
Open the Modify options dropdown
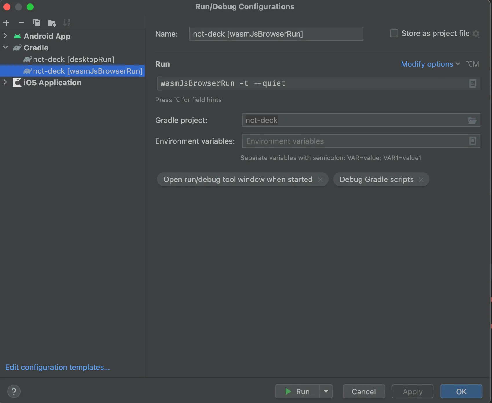click(x=430, y=64)
